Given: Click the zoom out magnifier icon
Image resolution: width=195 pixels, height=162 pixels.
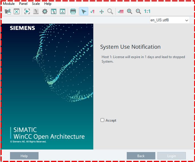Looking at the screenshot, I should 138,11.
